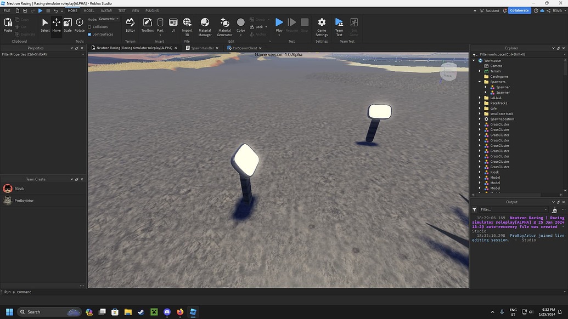
Task: Click the Import 3D tool
Action: 187,25
